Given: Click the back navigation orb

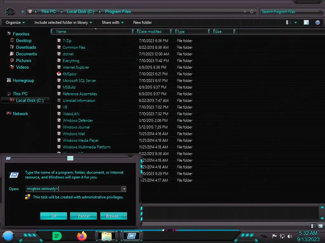Looking at the screenshot, I should (x=10, y=11).
